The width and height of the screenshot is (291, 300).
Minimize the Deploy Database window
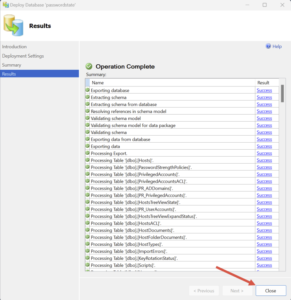click(x=247, y=5)
